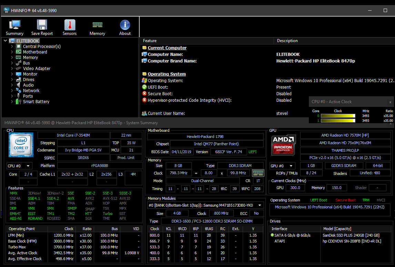Click the Current Computer heading
The height and width of the screenshot is (267, 395).
167,48
